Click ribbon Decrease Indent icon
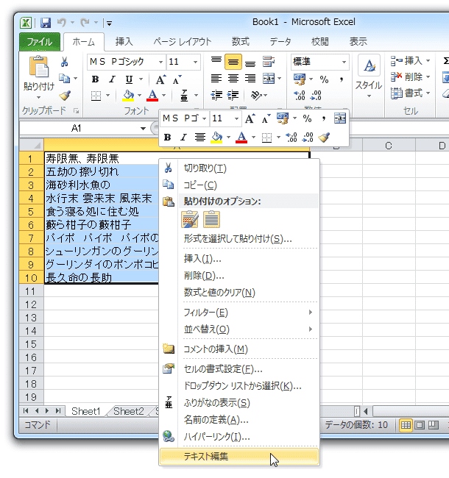Screen dimensions: 449x478 (216, 96)
